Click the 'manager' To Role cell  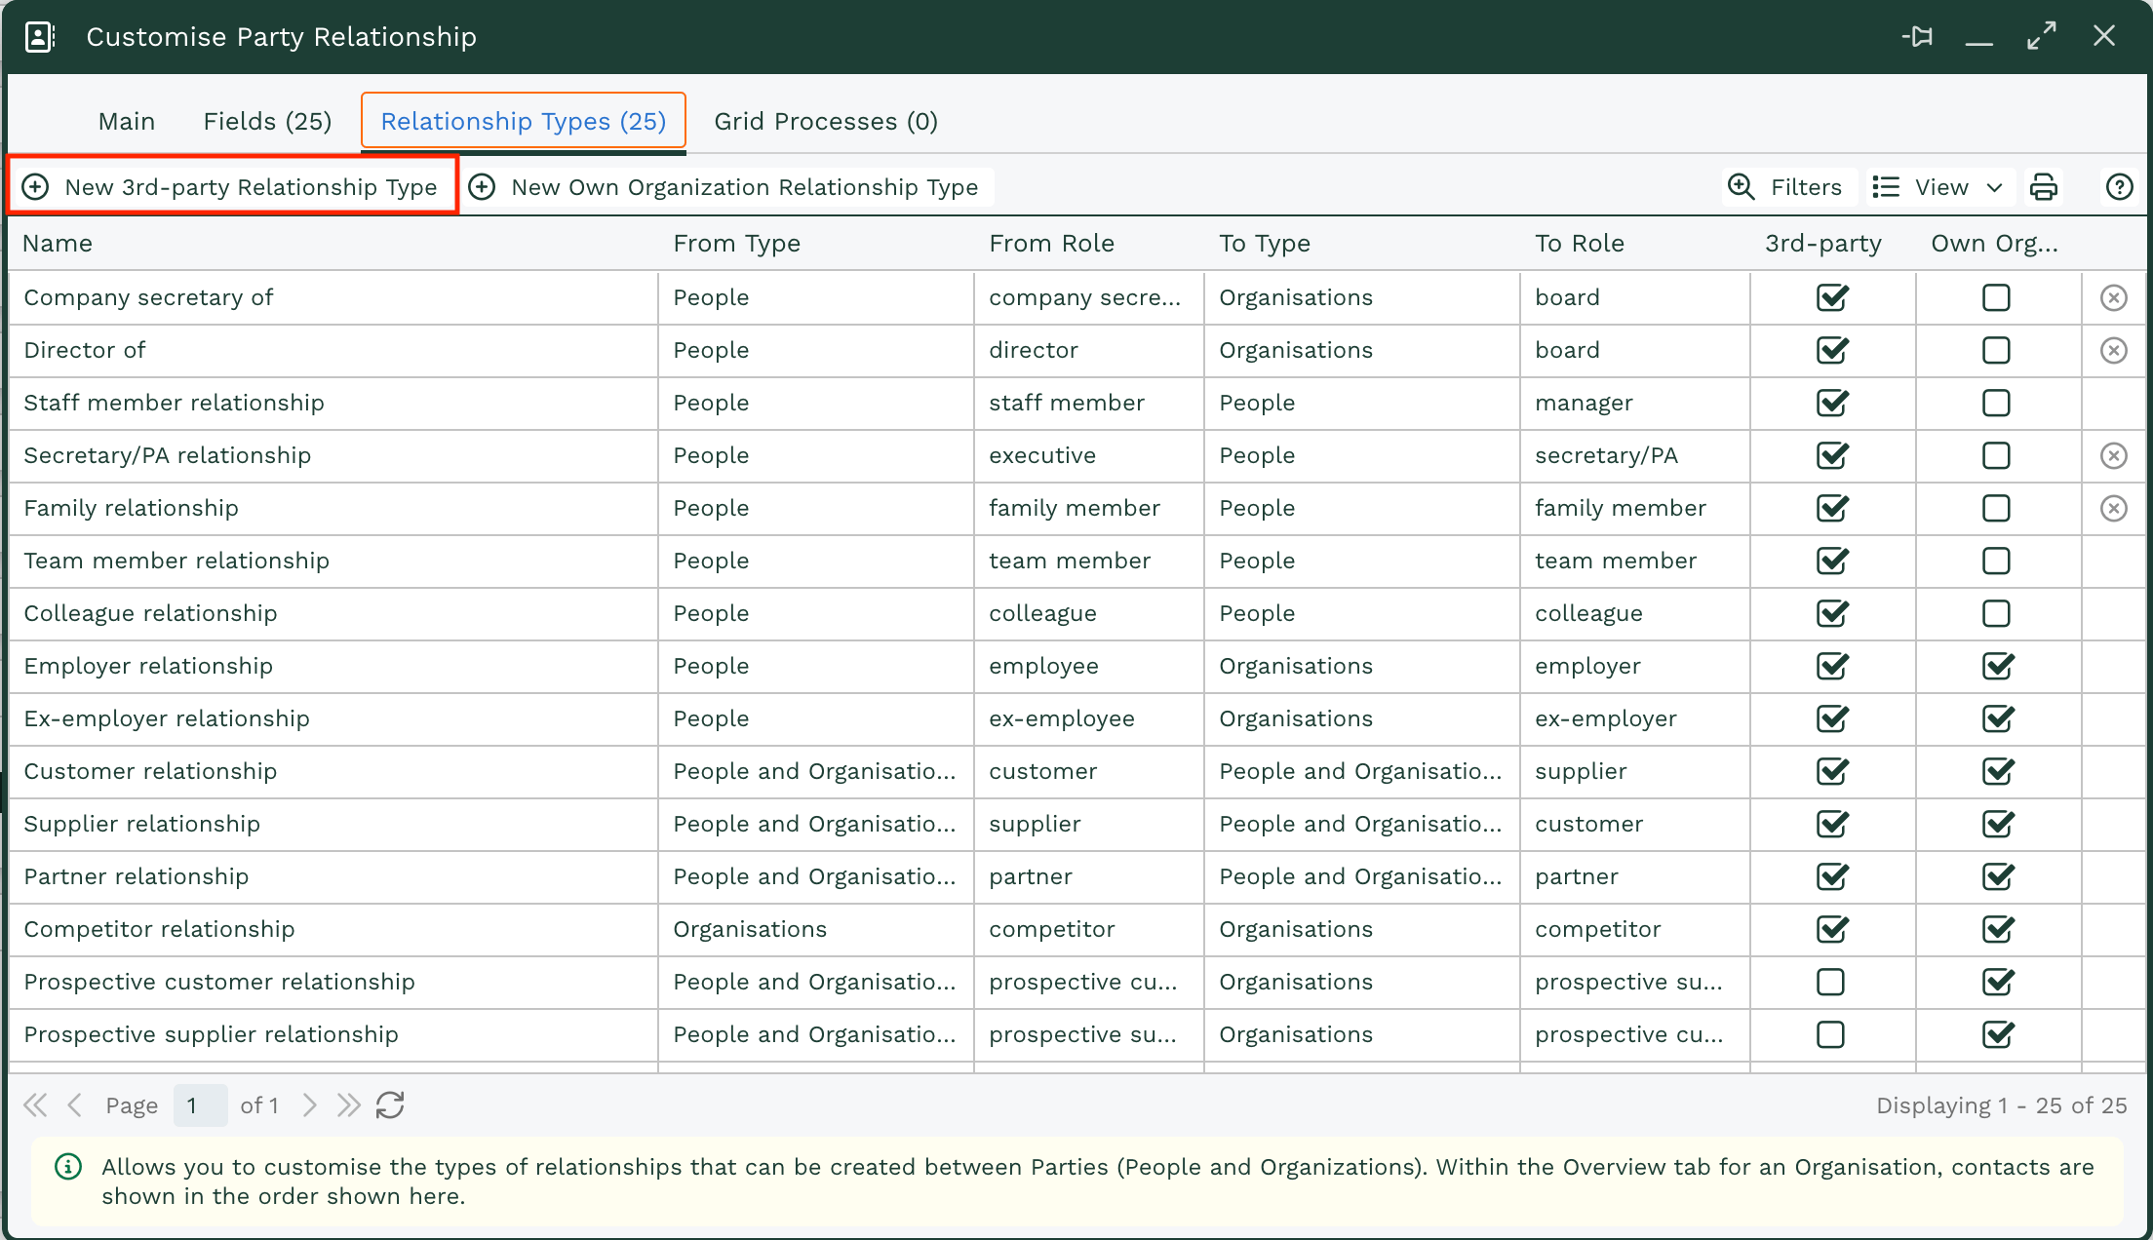(x=1635, y=403)
